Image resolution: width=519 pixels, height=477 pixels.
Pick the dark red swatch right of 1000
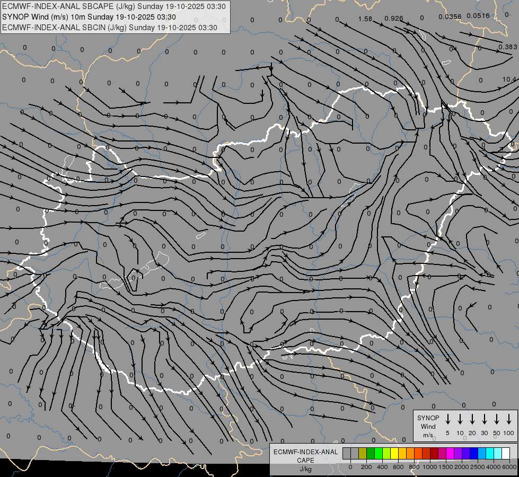click(x=434, y=453)
